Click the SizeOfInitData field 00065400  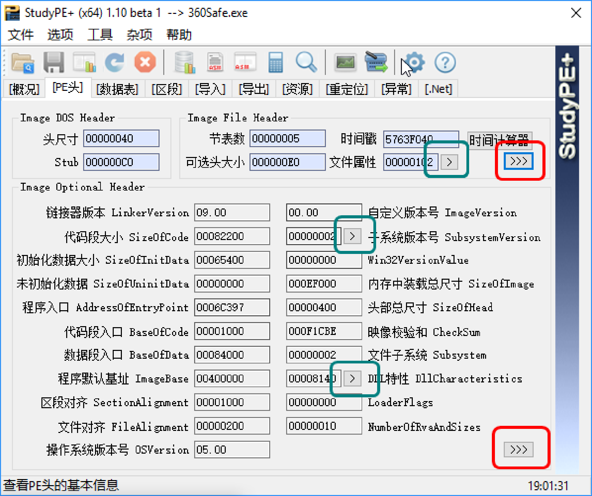point(232,260)
